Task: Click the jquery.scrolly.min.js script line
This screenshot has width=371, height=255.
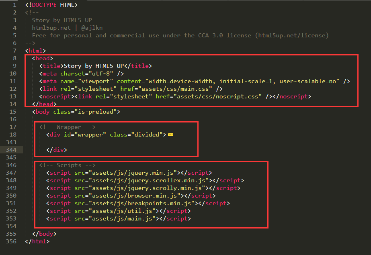Action: [143, 188]
